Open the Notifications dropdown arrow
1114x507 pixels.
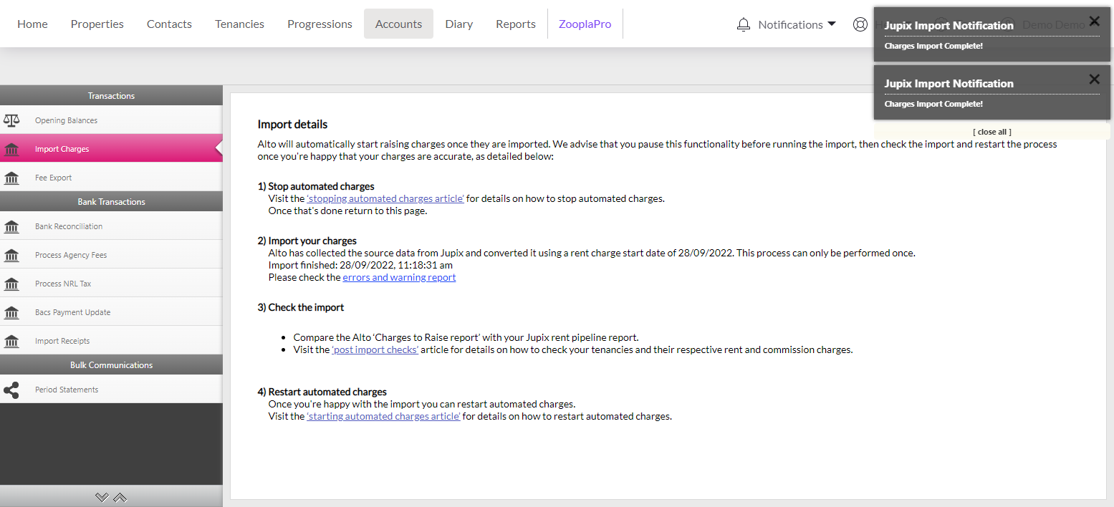click(x=832, y=24)
